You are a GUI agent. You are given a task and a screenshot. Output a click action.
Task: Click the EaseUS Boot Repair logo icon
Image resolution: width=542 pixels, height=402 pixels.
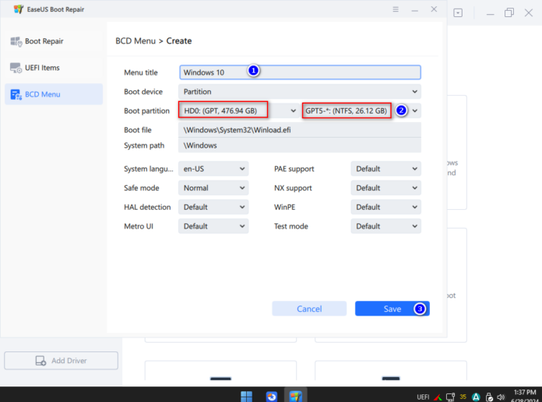[18, 9]
